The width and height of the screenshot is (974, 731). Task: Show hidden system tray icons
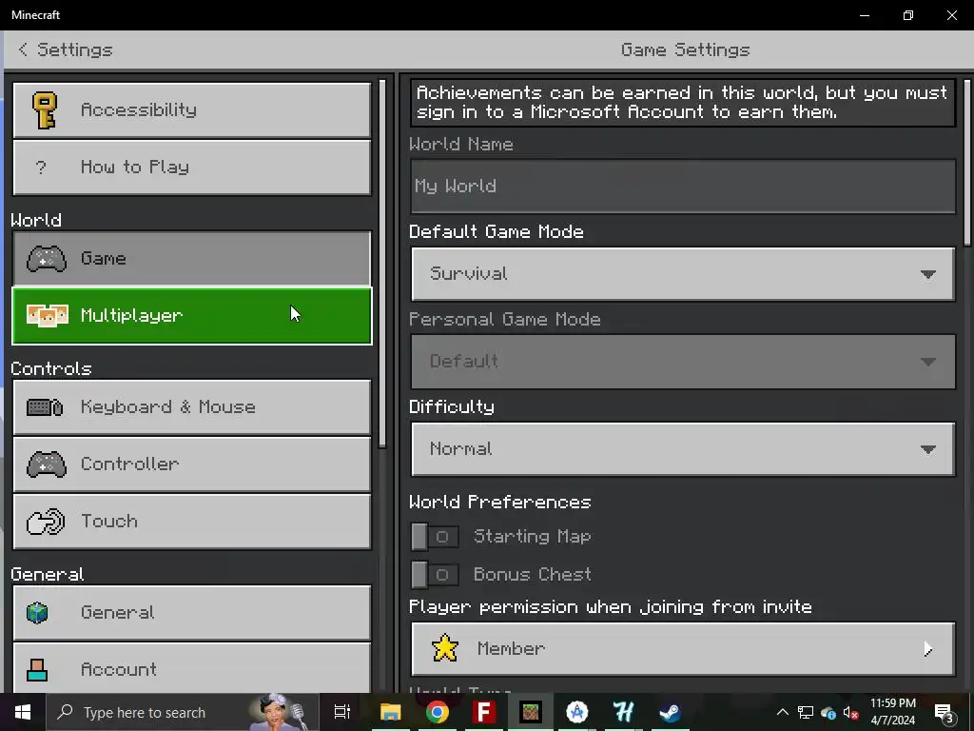[783, 712]
